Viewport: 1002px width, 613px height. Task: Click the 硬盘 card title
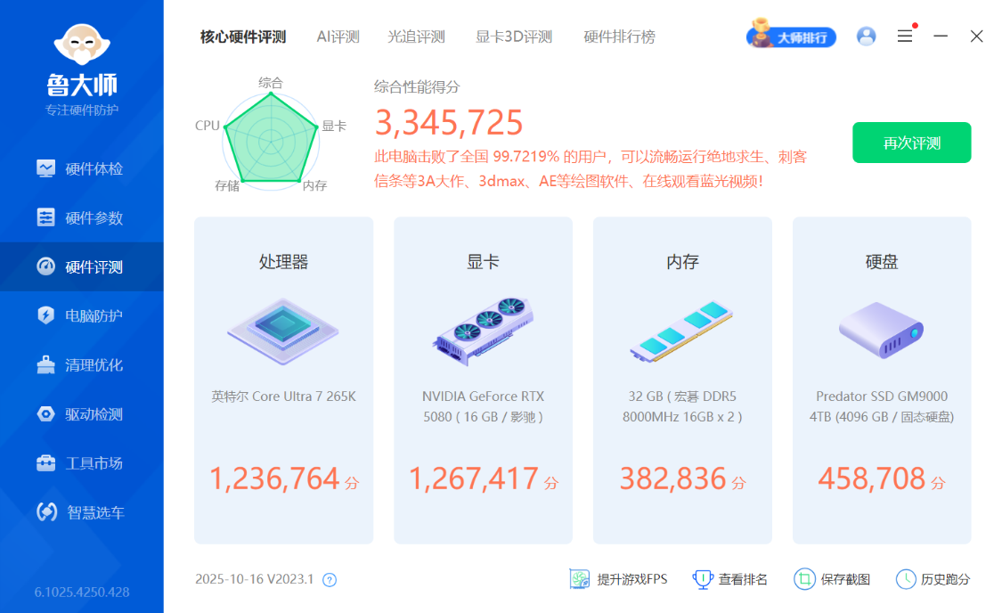[882, 261]
